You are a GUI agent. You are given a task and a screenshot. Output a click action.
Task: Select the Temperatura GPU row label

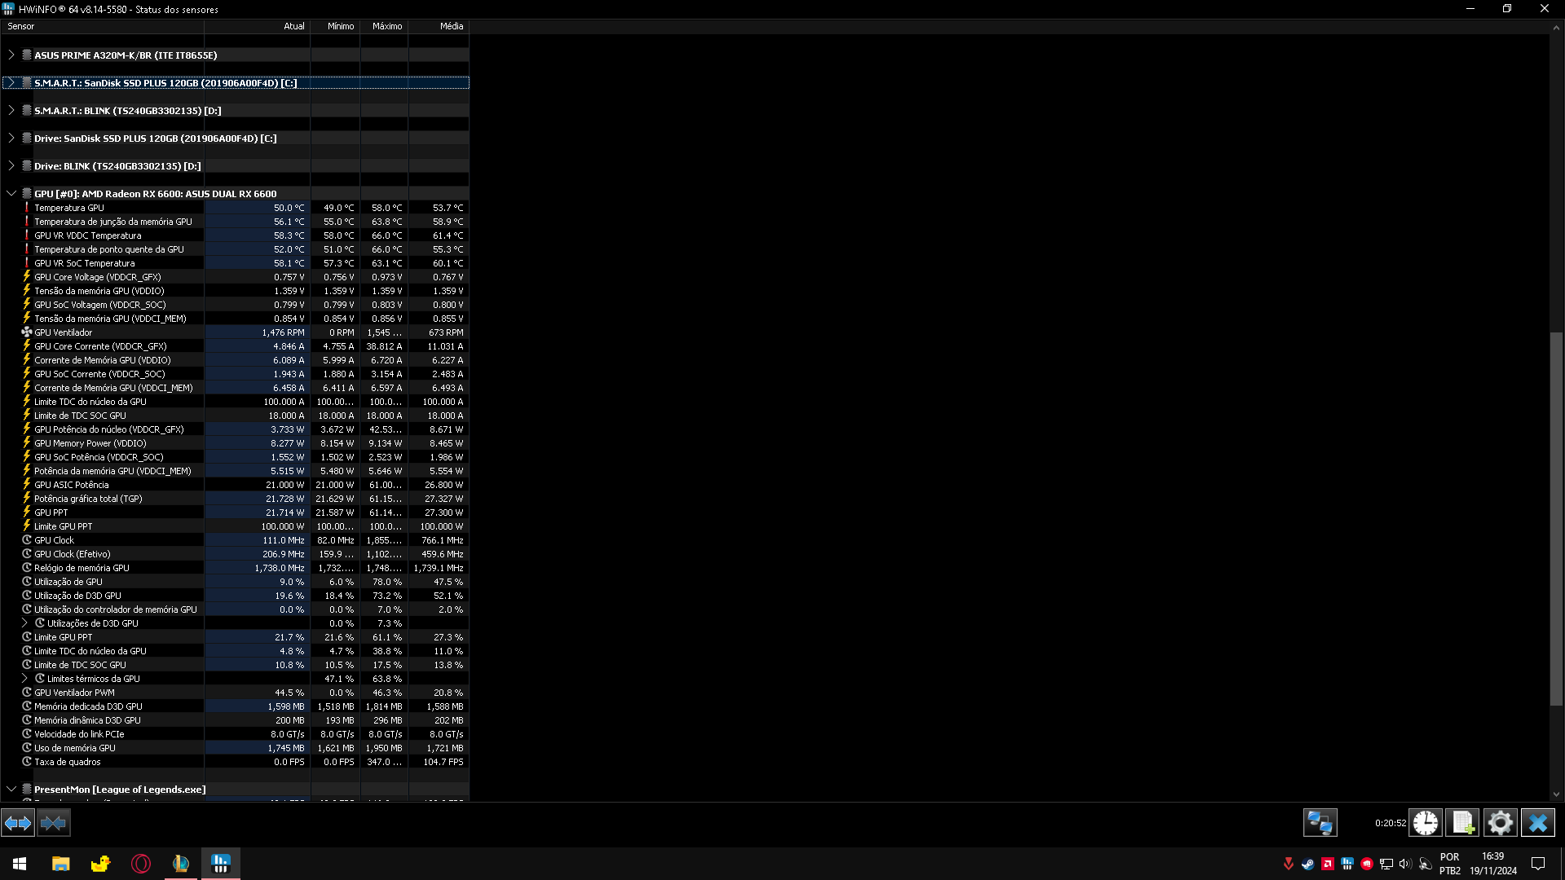click(69, 208)
